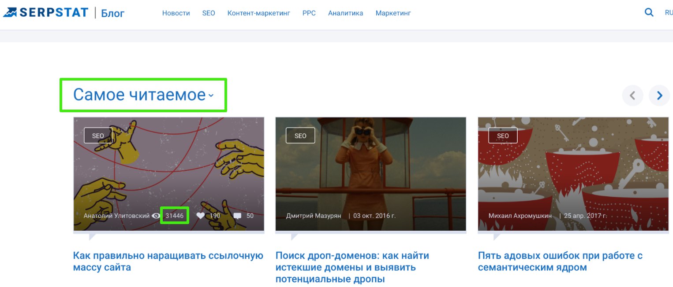Go to previous slide with left arrow

(632, 96)
